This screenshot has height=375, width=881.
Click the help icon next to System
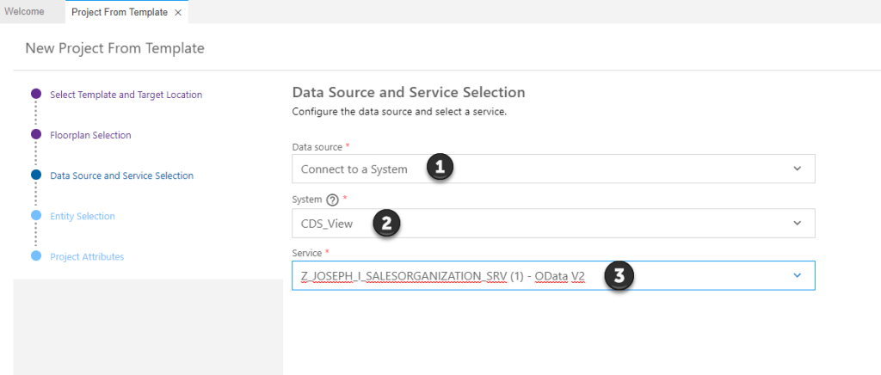(x=331, y=200)
